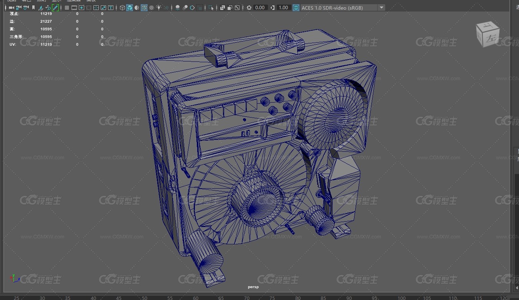The width and height of the screenshot is (519, 300).
Task: Click the Exposure aperture icon
Action: 249,7
